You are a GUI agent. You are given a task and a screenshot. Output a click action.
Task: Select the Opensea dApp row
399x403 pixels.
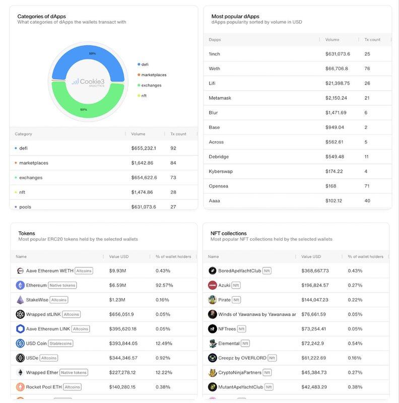coord(298,186)
